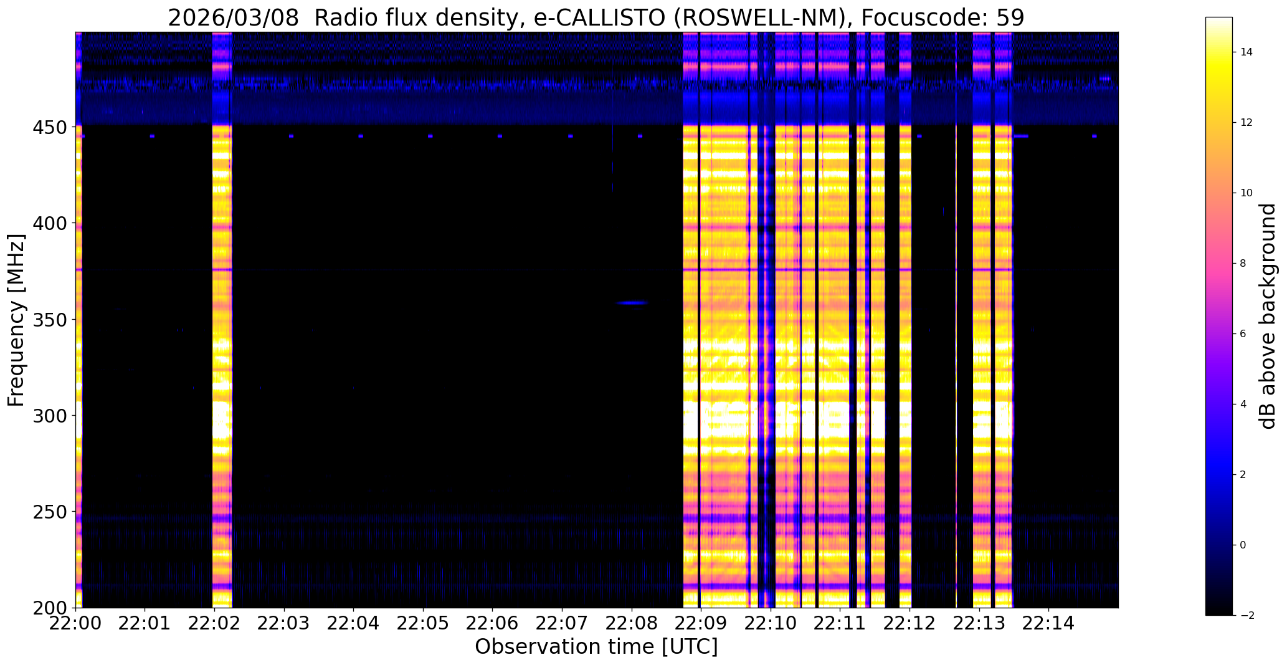Click the 22:01 time tick label

point(145,622)
